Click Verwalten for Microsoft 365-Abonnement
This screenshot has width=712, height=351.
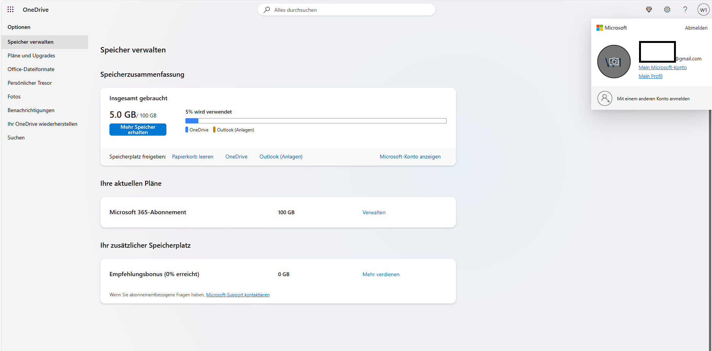(374, 212)
